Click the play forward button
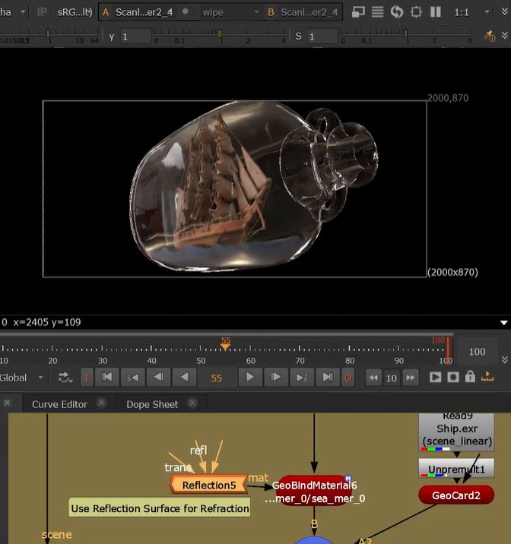The image size is (511, 544). pos(249,377)
